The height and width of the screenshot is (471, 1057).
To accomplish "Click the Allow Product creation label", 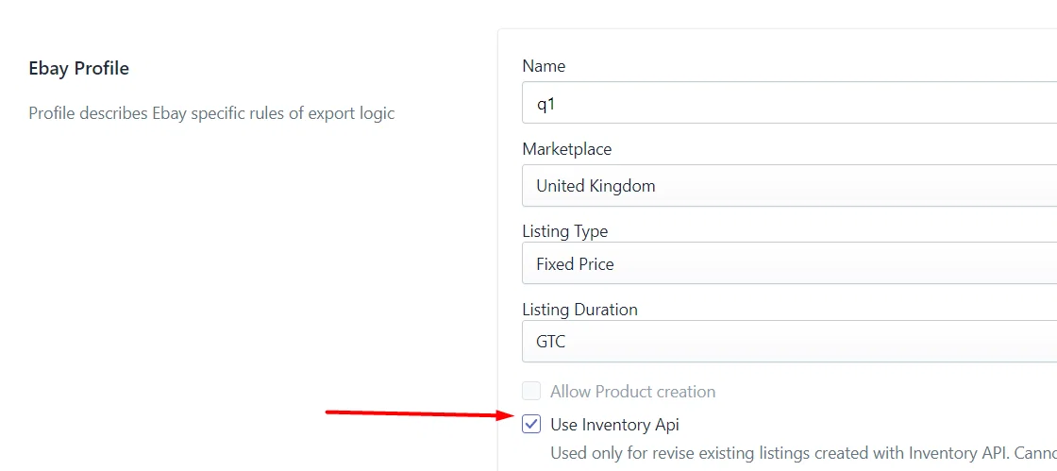I will click(632, 392).
